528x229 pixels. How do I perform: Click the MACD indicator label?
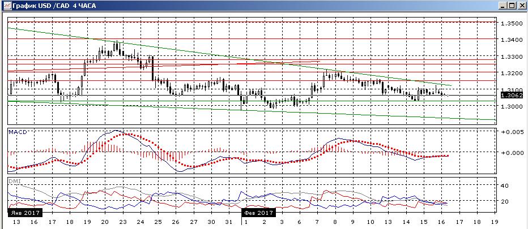click(x=18, y=132)
